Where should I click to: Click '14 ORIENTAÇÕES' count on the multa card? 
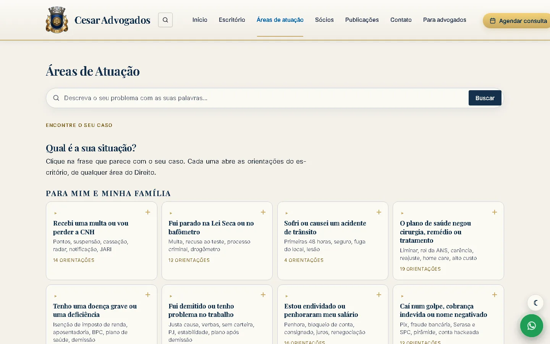[x=74, y=260]
